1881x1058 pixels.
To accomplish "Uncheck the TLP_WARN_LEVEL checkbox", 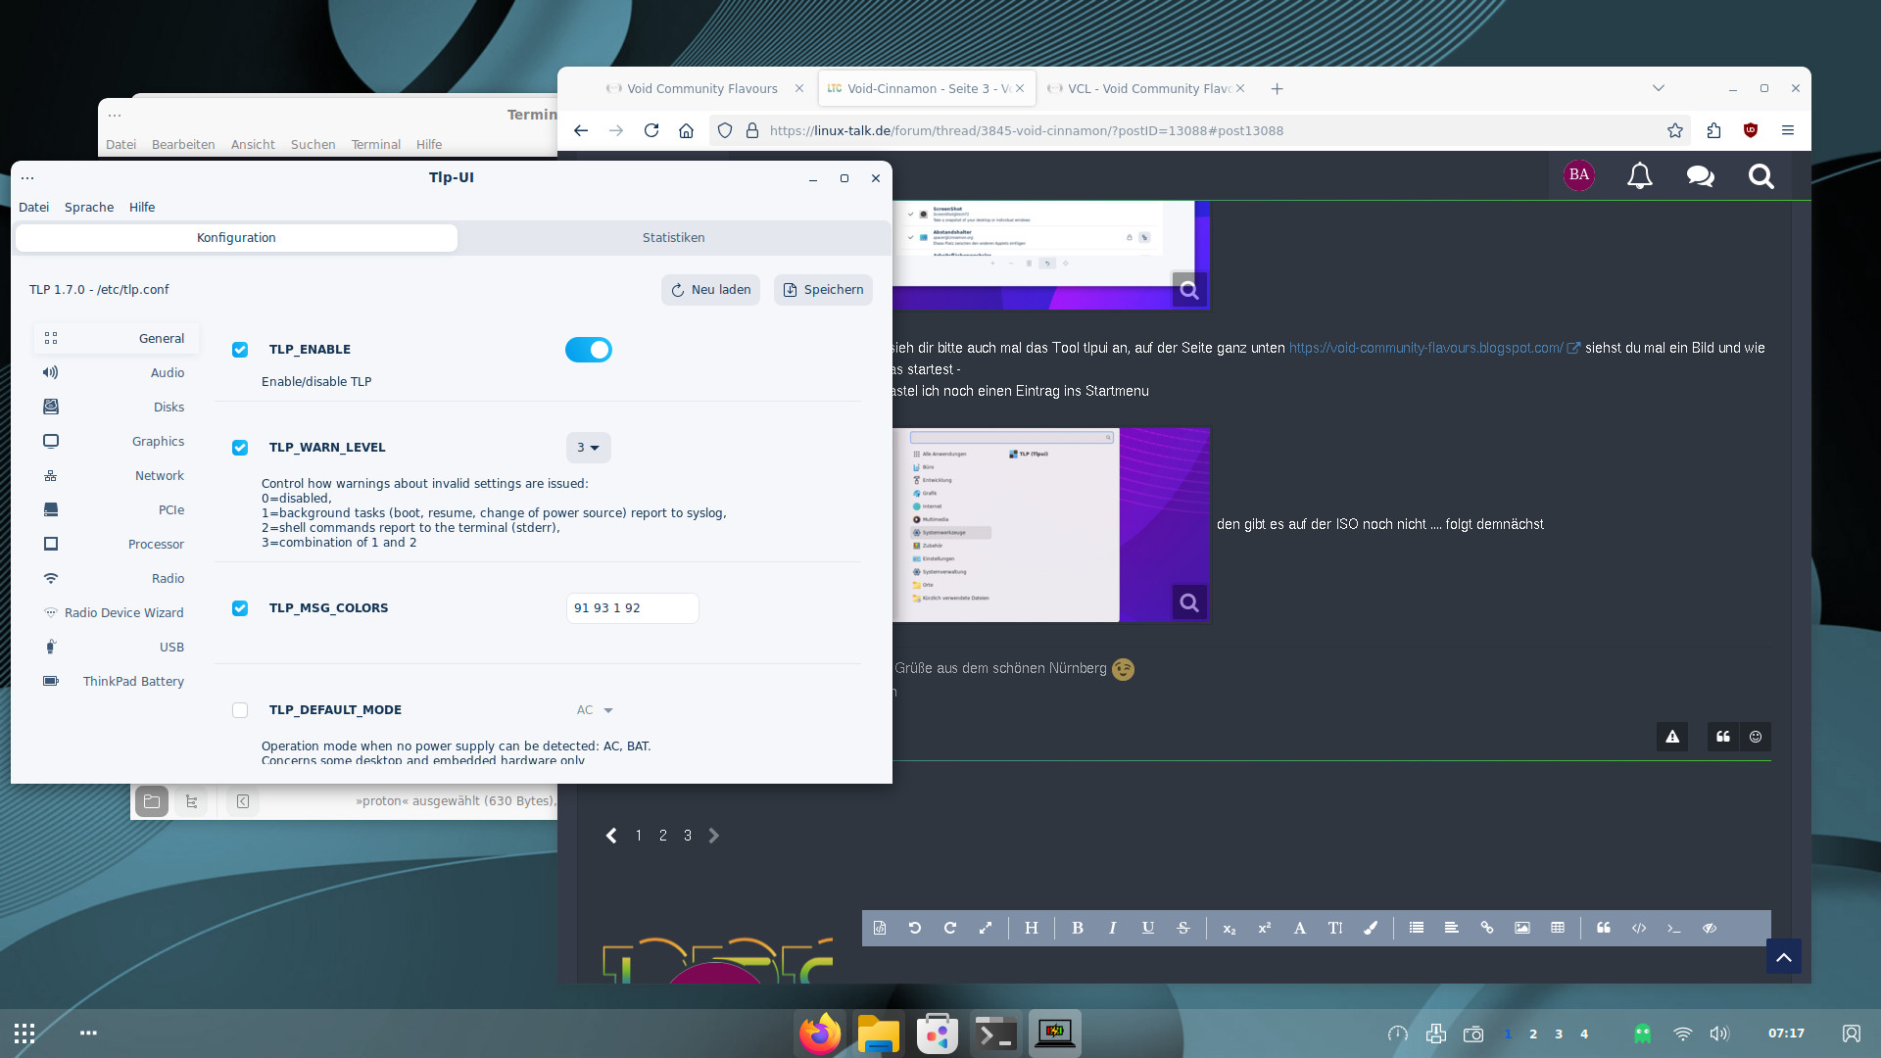I will coord(240,448).
